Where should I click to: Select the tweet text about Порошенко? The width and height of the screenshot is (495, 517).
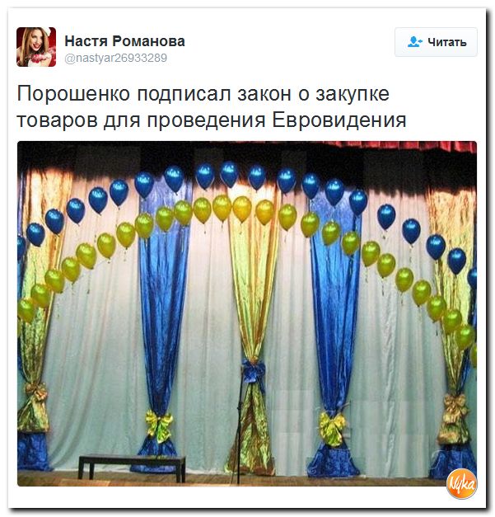point(212,107)
